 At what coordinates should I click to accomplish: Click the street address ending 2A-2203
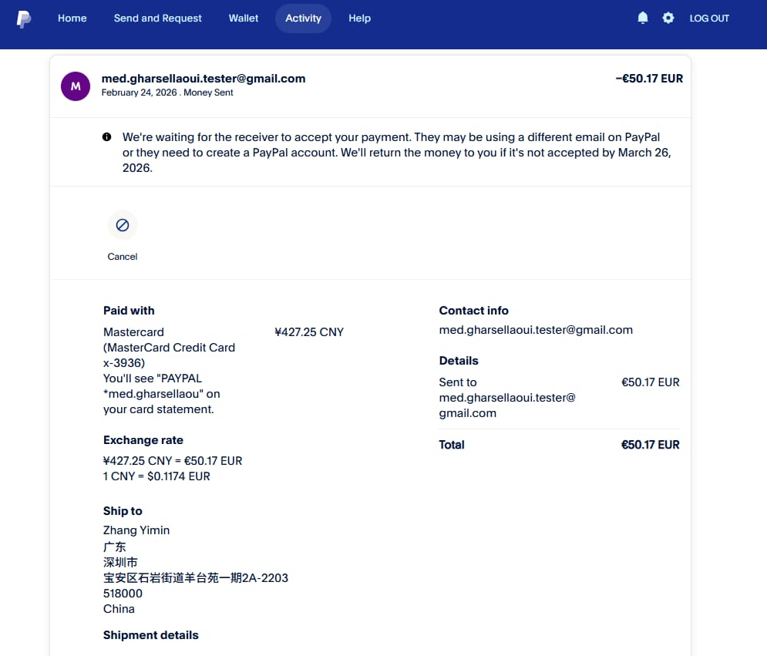196,577
